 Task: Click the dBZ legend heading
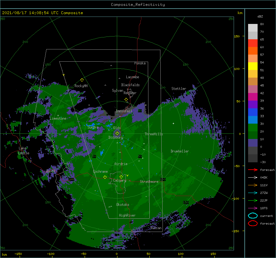tap(260, 17)
